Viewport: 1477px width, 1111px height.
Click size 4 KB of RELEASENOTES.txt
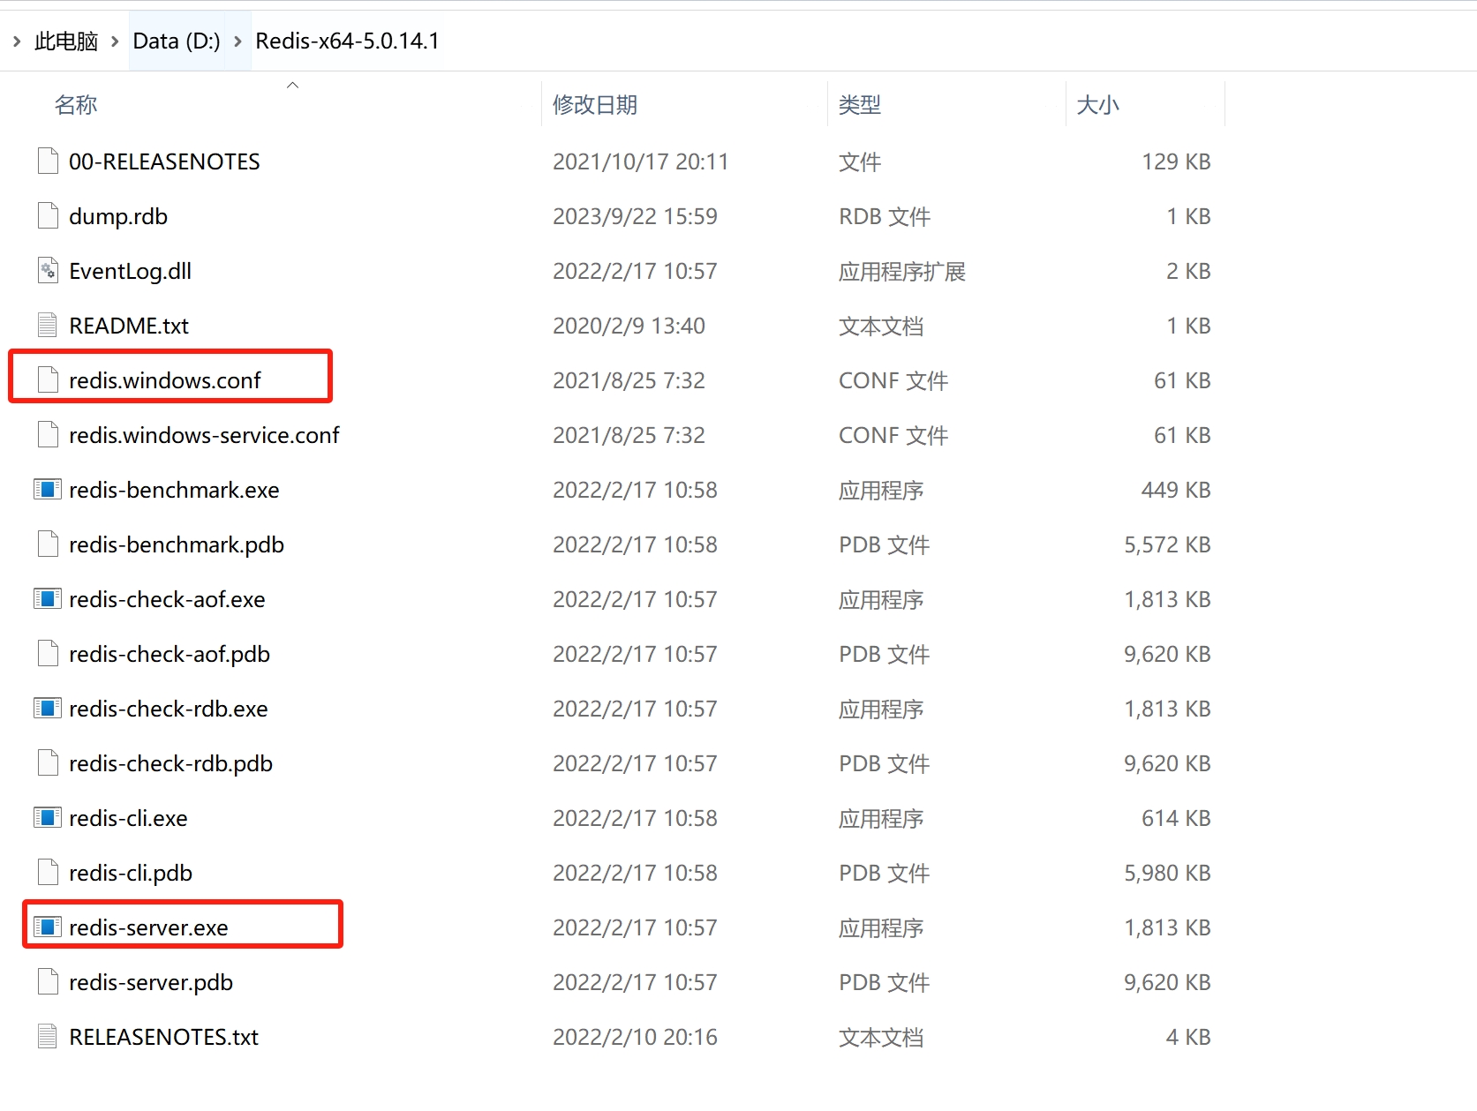click(x=1188, y=1037)
